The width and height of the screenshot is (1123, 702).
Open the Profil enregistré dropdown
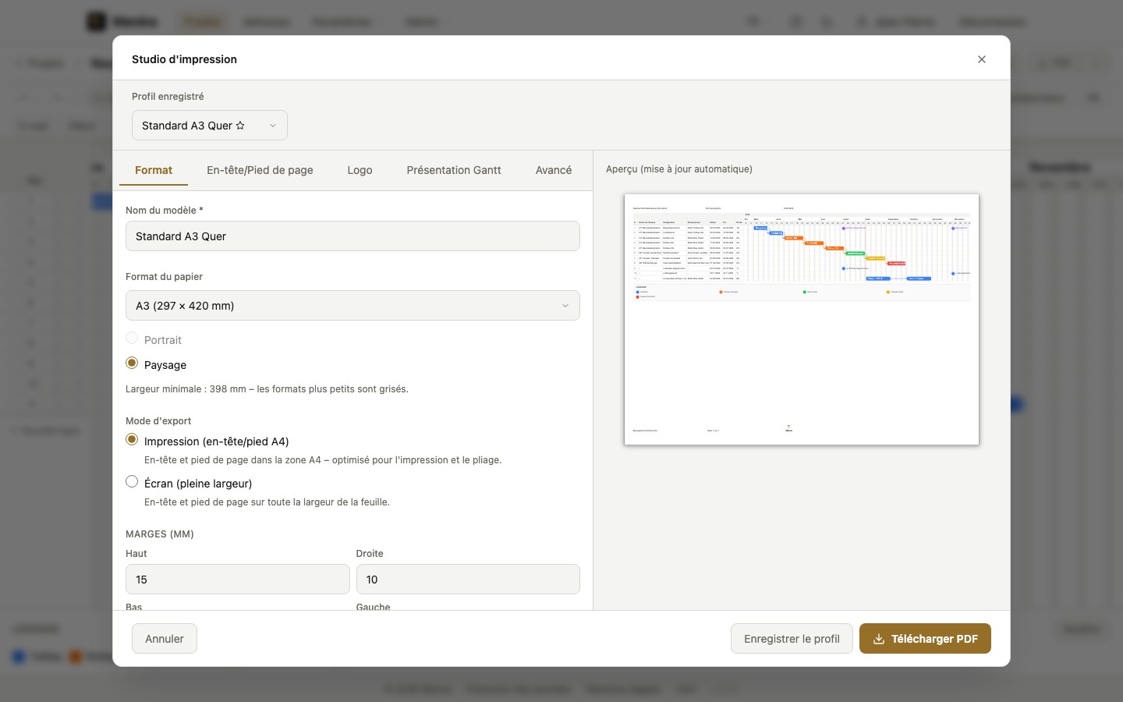click(x=210, y=126)
